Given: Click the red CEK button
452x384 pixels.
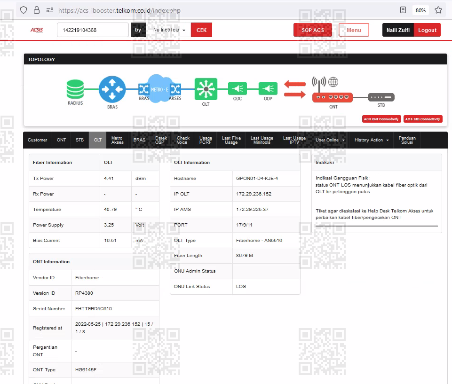Looking at the screenshot, I should pos(201,30).
